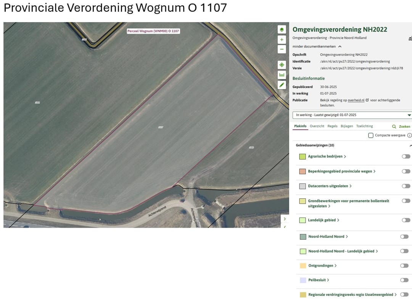Collapse minder documentkenmerken section
The image size is (412, 300).
click(317, 46)
